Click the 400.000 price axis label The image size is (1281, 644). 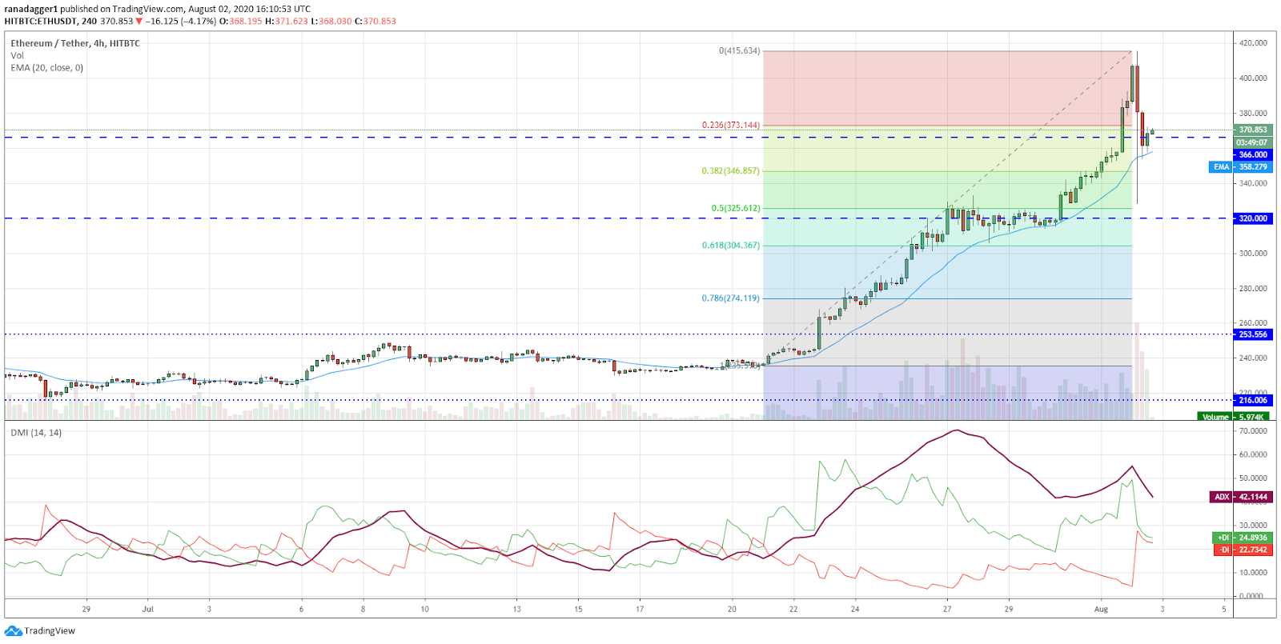click(x=1253, y=78)
